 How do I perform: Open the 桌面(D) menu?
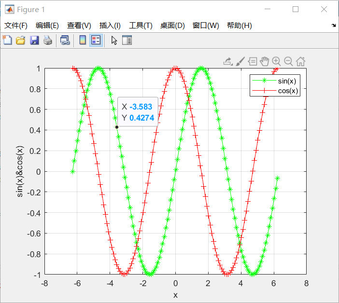click(172, 26)
